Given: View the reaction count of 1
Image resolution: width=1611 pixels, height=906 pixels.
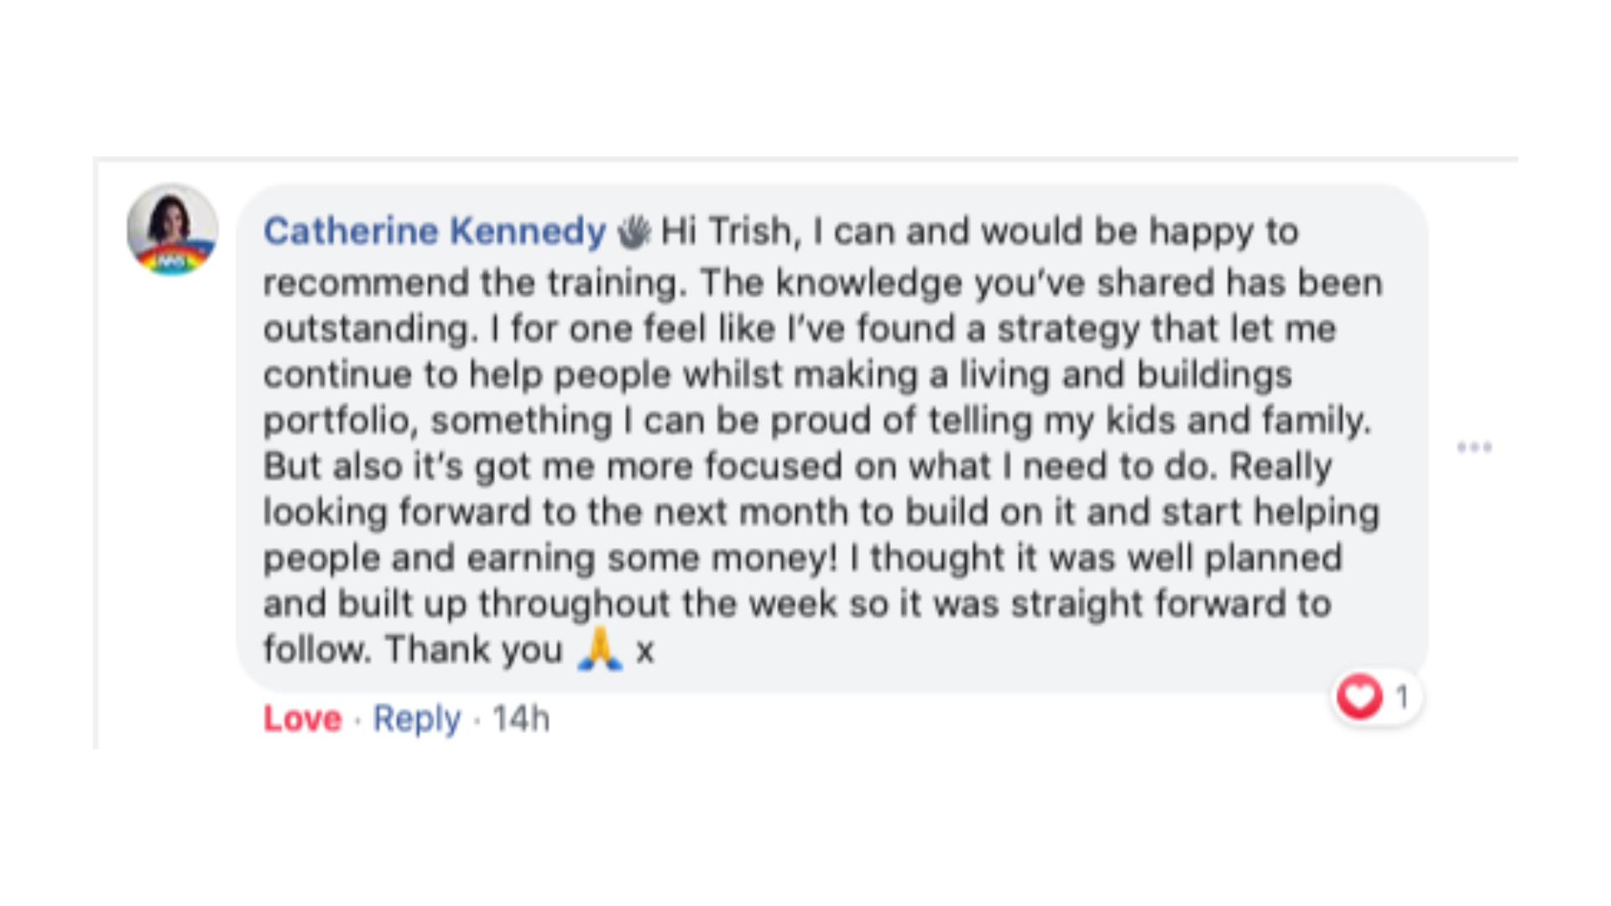Looking at the screenshot, I should (x=1401, y=696).
